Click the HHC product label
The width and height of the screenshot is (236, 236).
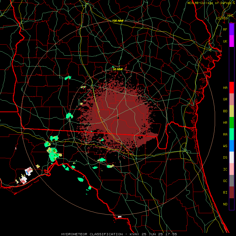pos(230,16)
